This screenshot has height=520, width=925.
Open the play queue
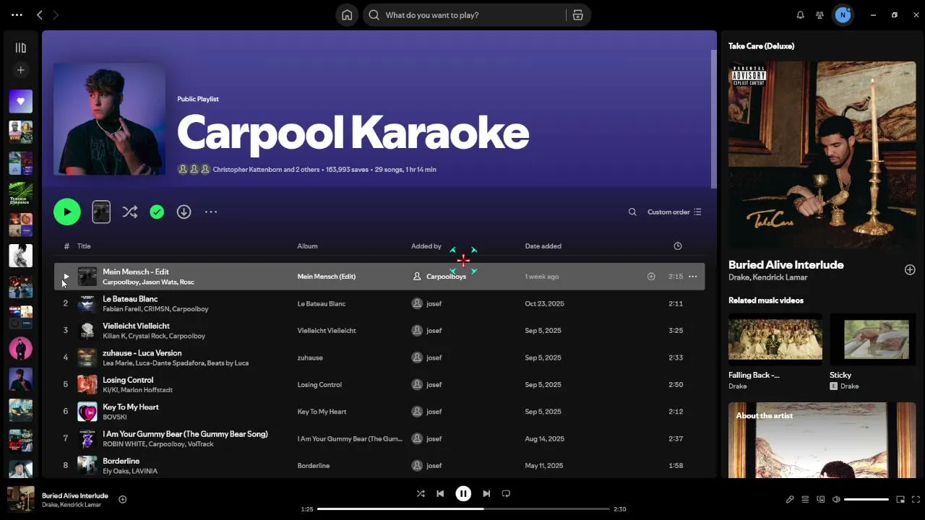tap(805, 499)
